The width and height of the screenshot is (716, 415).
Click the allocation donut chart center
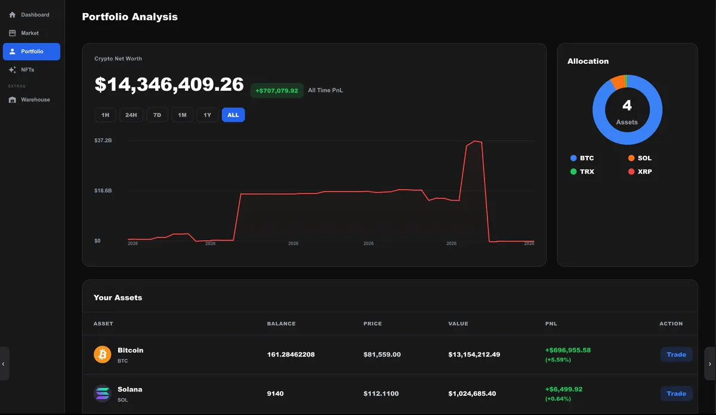(x=627, y=110)
